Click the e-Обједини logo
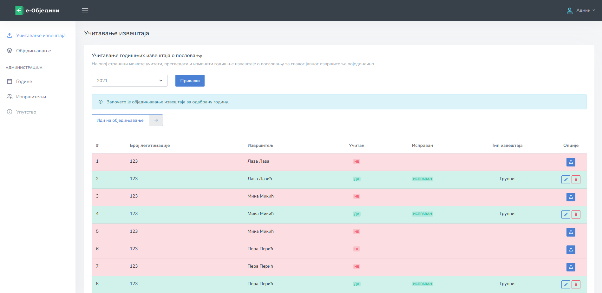 [x=37, y=10]
